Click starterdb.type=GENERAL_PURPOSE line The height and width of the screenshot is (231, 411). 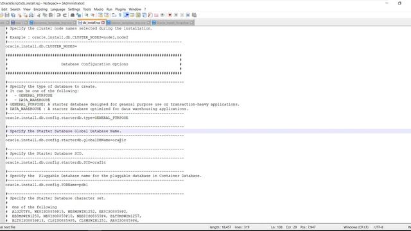point(67,118)
